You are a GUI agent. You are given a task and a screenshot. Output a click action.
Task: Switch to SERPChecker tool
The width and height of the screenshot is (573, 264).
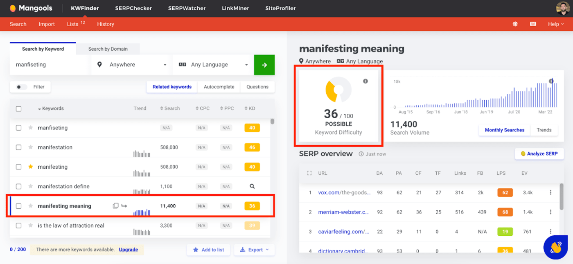pyautogui.click(x=133, y=8)
